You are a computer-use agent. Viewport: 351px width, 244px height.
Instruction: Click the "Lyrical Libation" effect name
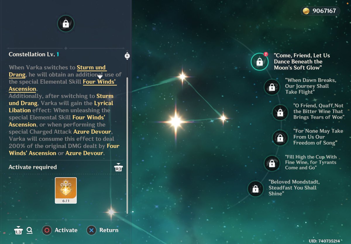coord(61,107)
